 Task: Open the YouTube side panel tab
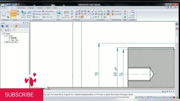(177, 32)
